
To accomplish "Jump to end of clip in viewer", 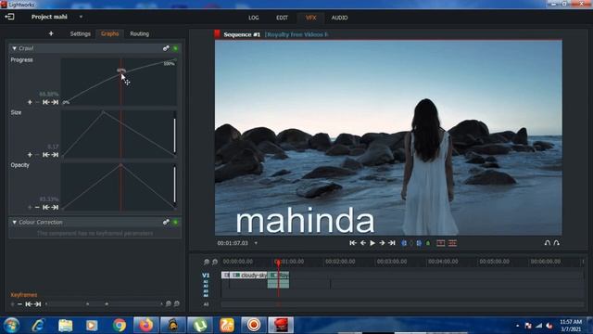I will 392,243.
